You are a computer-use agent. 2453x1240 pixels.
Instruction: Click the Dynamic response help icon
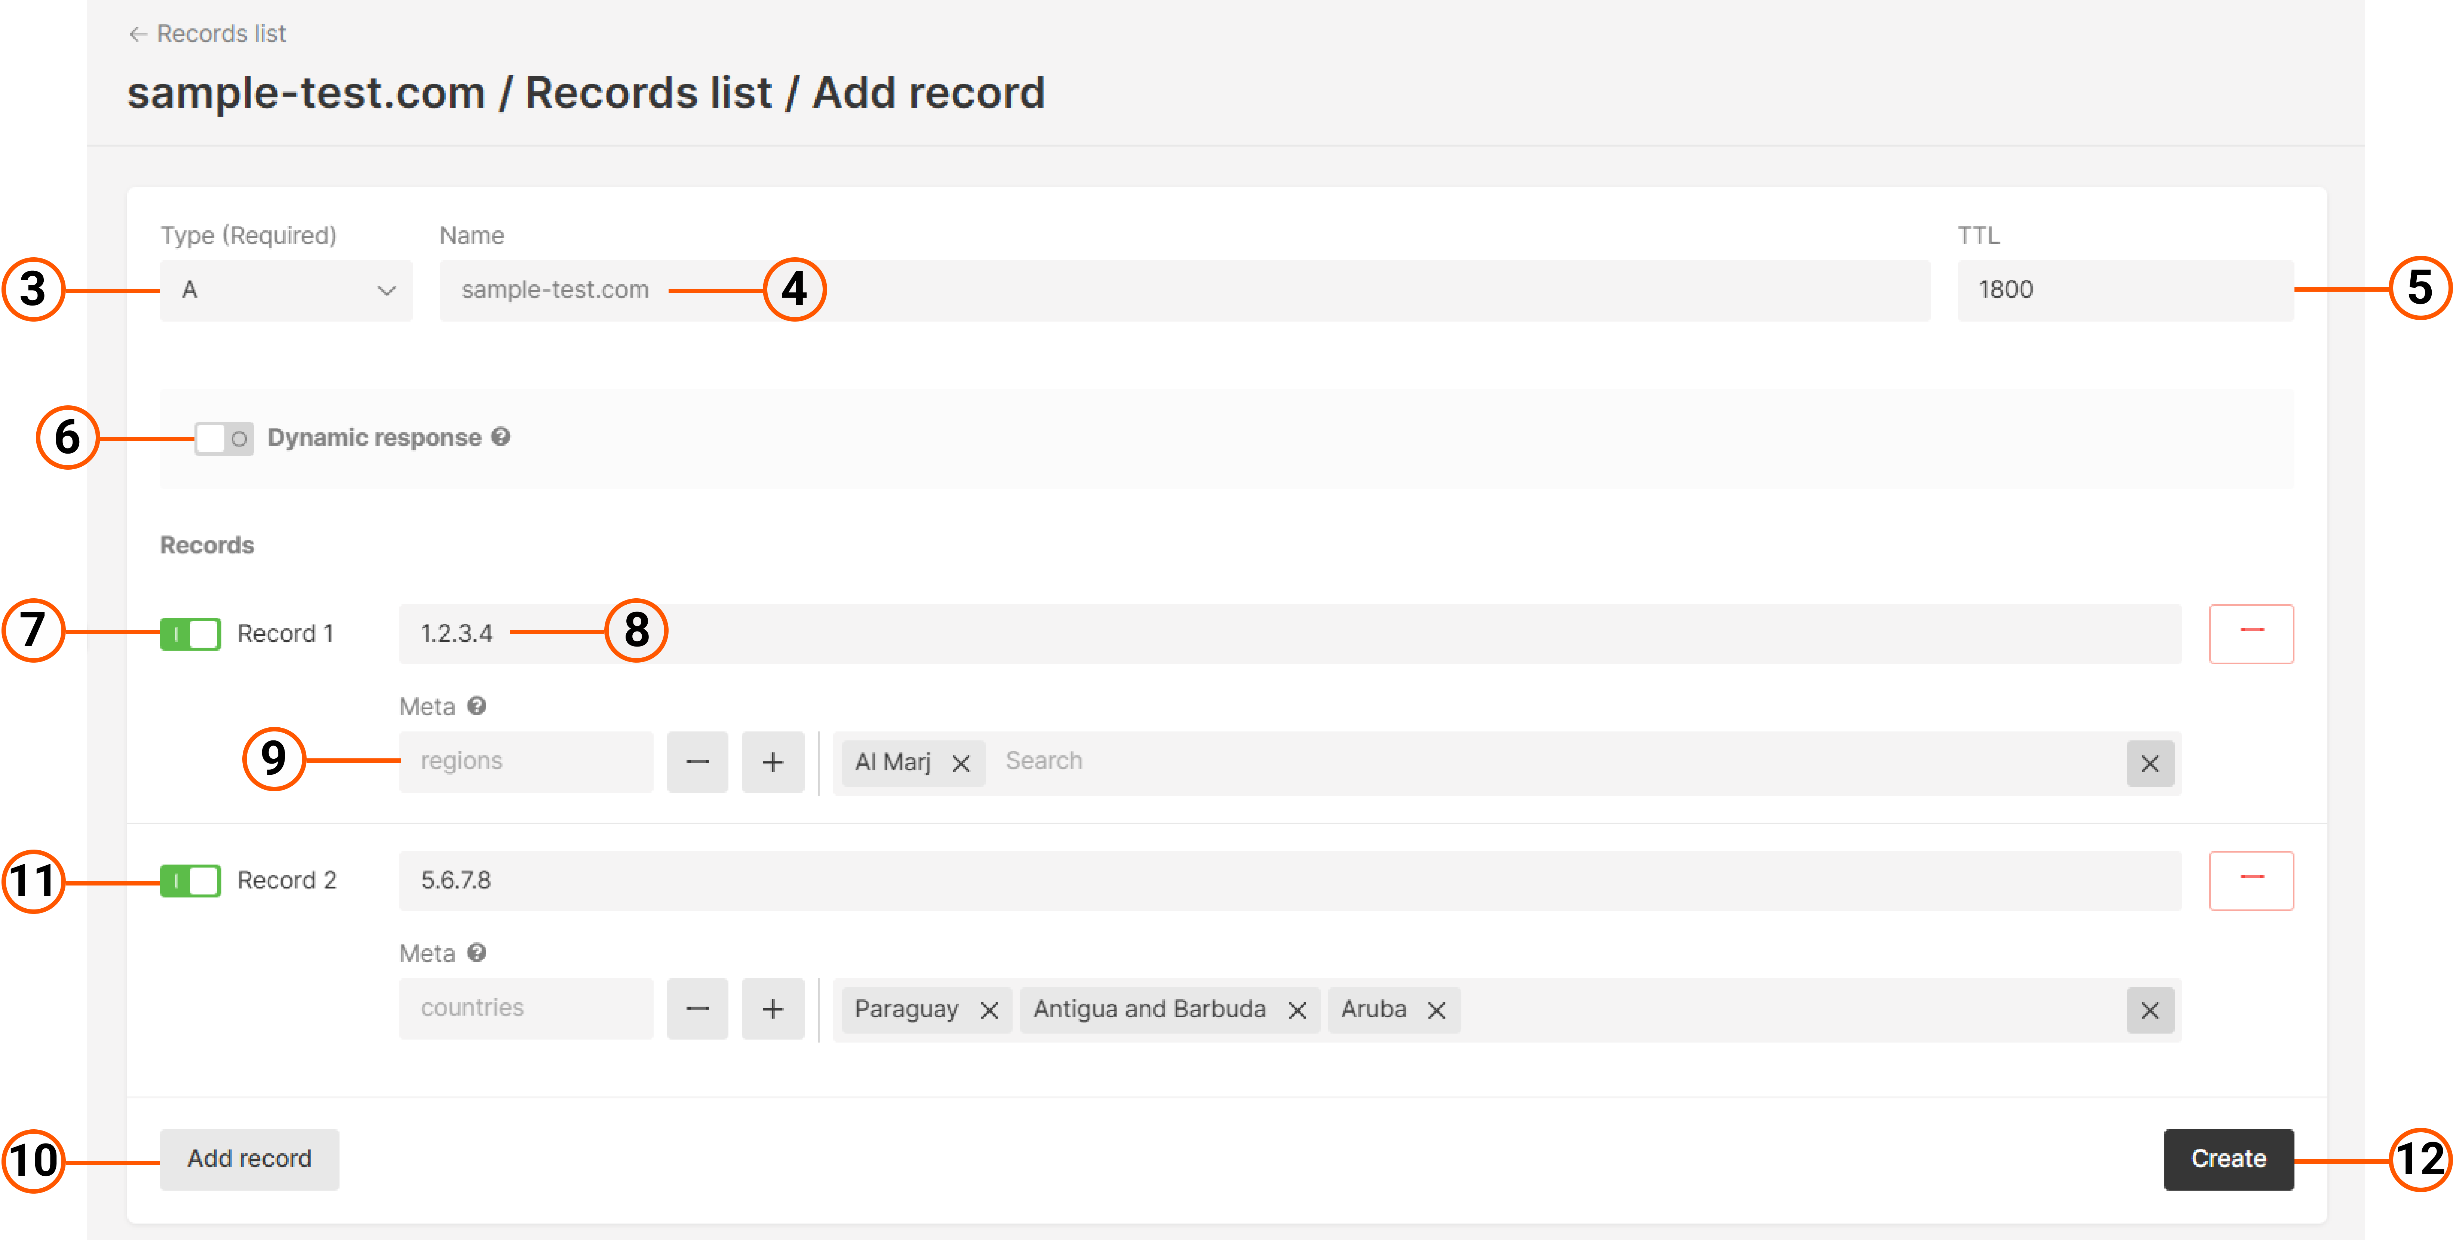coord(502,437)
